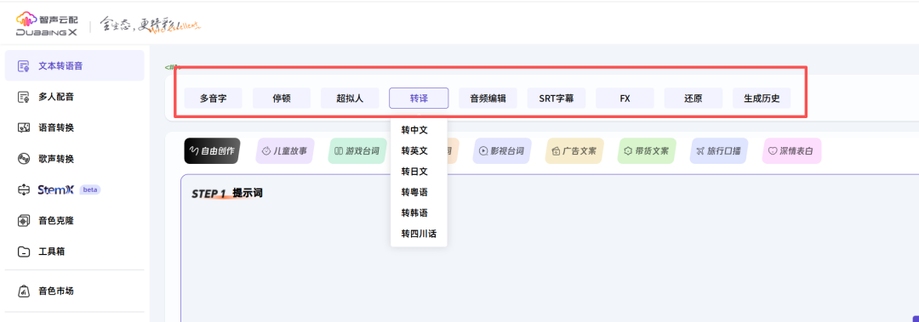Choose 转四川话 from the translate menu
The image size is (919, 322).
coord(419,234)
